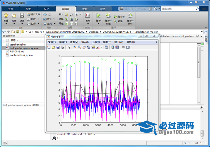Toggle the Data Cursor tool

coord(93,47)
